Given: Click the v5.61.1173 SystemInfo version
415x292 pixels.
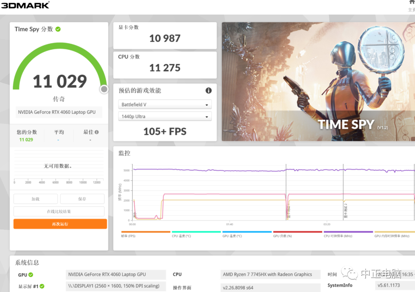Looking at the screenshot, I should point(395,285).
